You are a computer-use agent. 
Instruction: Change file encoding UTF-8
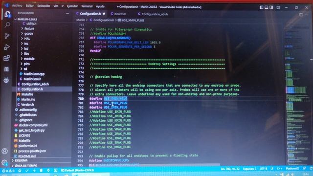coord(264,169)
